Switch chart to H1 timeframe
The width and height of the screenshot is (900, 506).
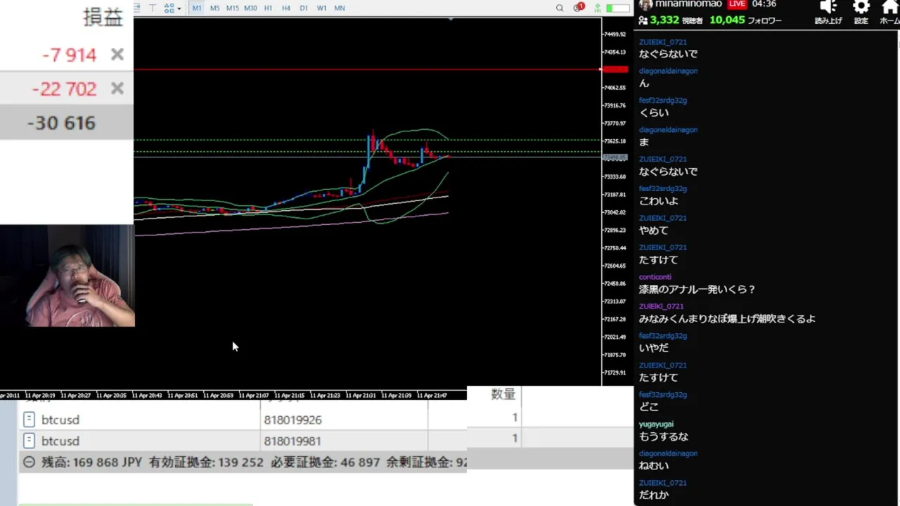point(268,8)
